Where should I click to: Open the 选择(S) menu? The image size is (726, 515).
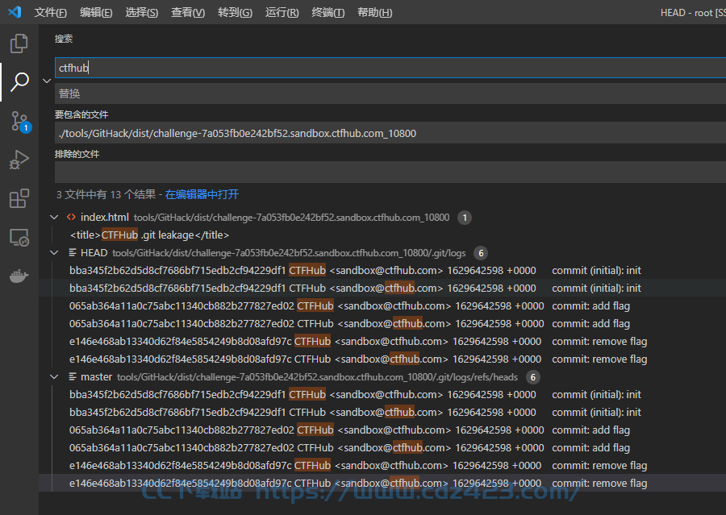(142, 13)
